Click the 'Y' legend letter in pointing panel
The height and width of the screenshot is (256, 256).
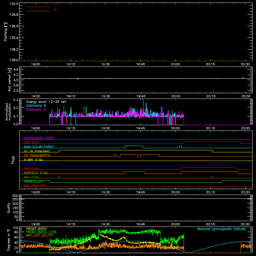point(55,10)
